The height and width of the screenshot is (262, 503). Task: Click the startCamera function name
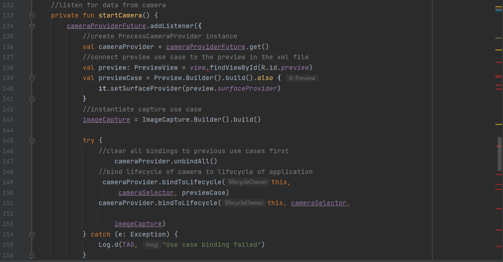(x=120, y=15)
